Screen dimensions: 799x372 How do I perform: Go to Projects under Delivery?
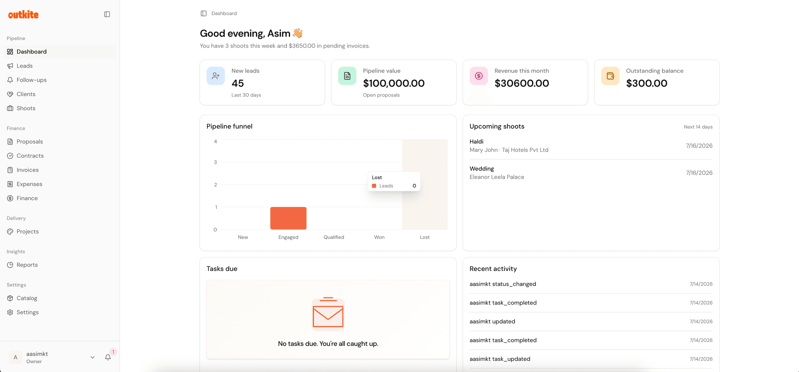60,231
